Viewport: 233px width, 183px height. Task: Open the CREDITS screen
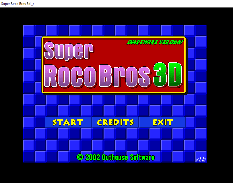click(x=115, y=122)
